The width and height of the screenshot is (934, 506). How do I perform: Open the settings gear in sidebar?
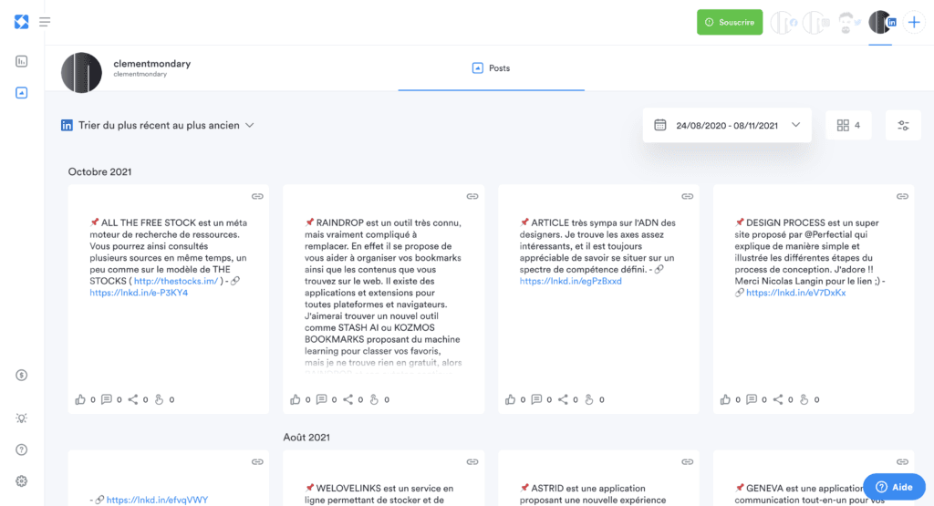[22, 481]
